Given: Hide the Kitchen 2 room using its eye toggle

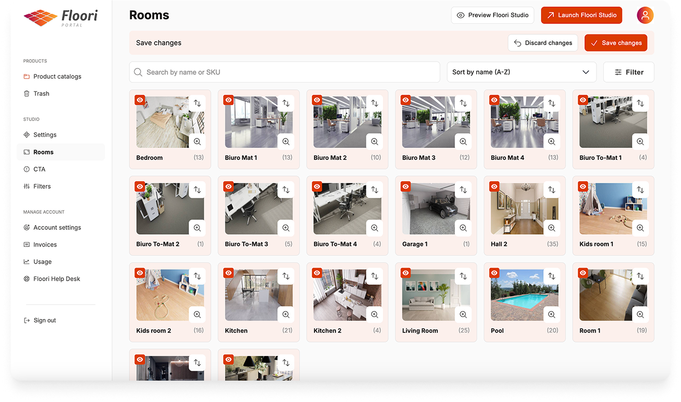Looking at the screenshot, I should point(317,273).
